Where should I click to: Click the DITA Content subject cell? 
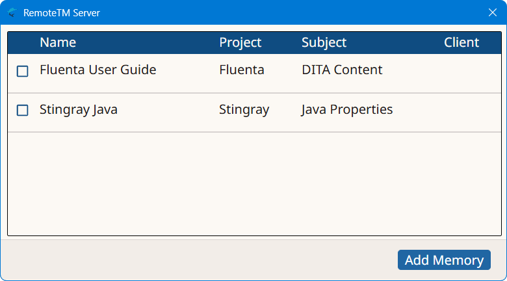342,70
